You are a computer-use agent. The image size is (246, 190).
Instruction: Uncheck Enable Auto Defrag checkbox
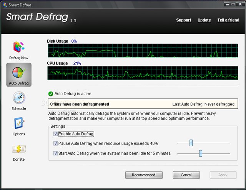[x=55, y=134]
